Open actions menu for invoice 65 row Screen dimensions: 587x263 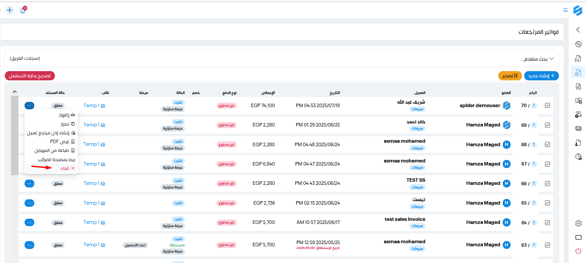tap(29, 203)
